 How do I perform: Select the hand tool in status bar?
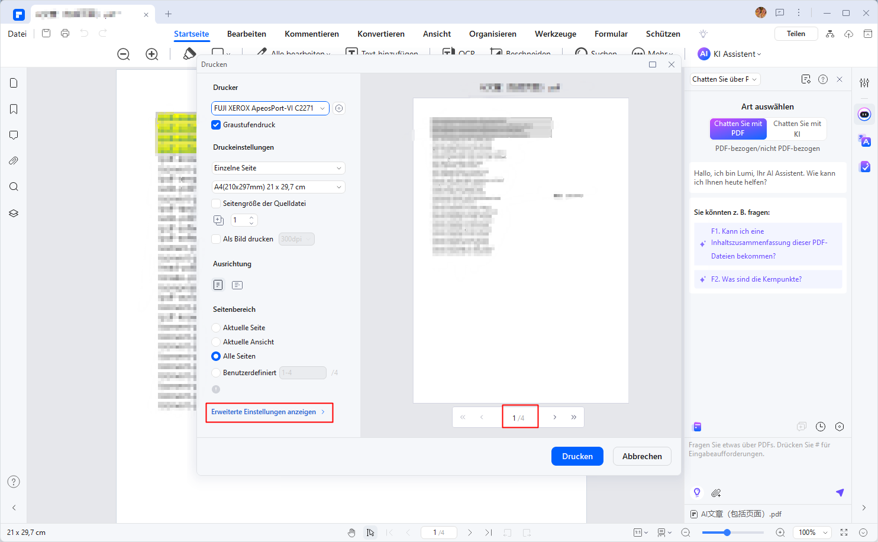click(351, 533)
